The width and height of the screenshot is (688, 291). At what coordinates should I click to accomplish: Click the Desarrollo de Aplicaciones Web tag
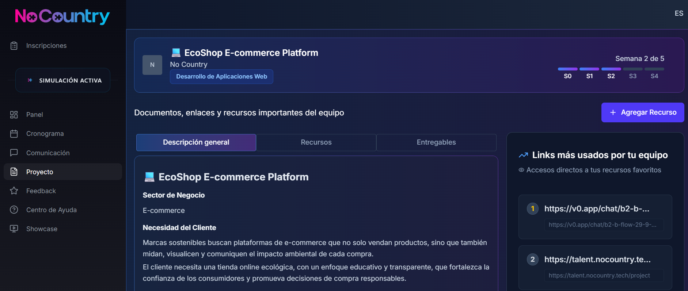tap(221, 77)
